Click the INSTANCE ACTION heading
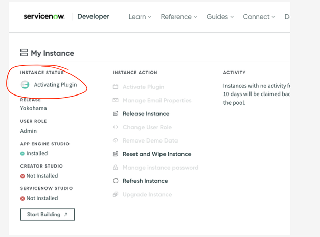The image size is (320, 237). pyautogui.click(x=135, y=73)
